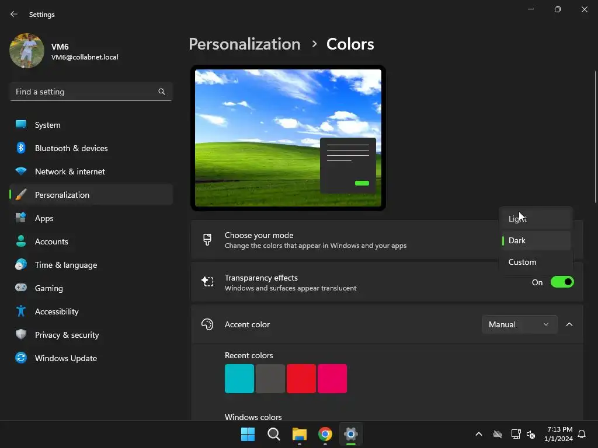Click the Windows colors heading
The height and width of the screenshot is (448, 598).
253,416
